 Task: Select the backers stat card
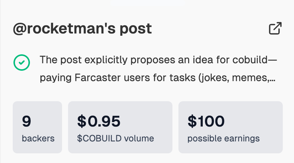(x=37, y=127)
